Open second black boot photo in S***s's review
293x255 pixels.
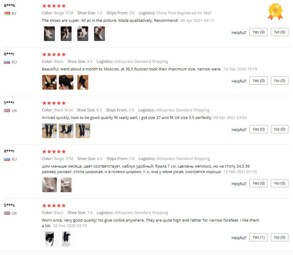(x=66, y=239)
